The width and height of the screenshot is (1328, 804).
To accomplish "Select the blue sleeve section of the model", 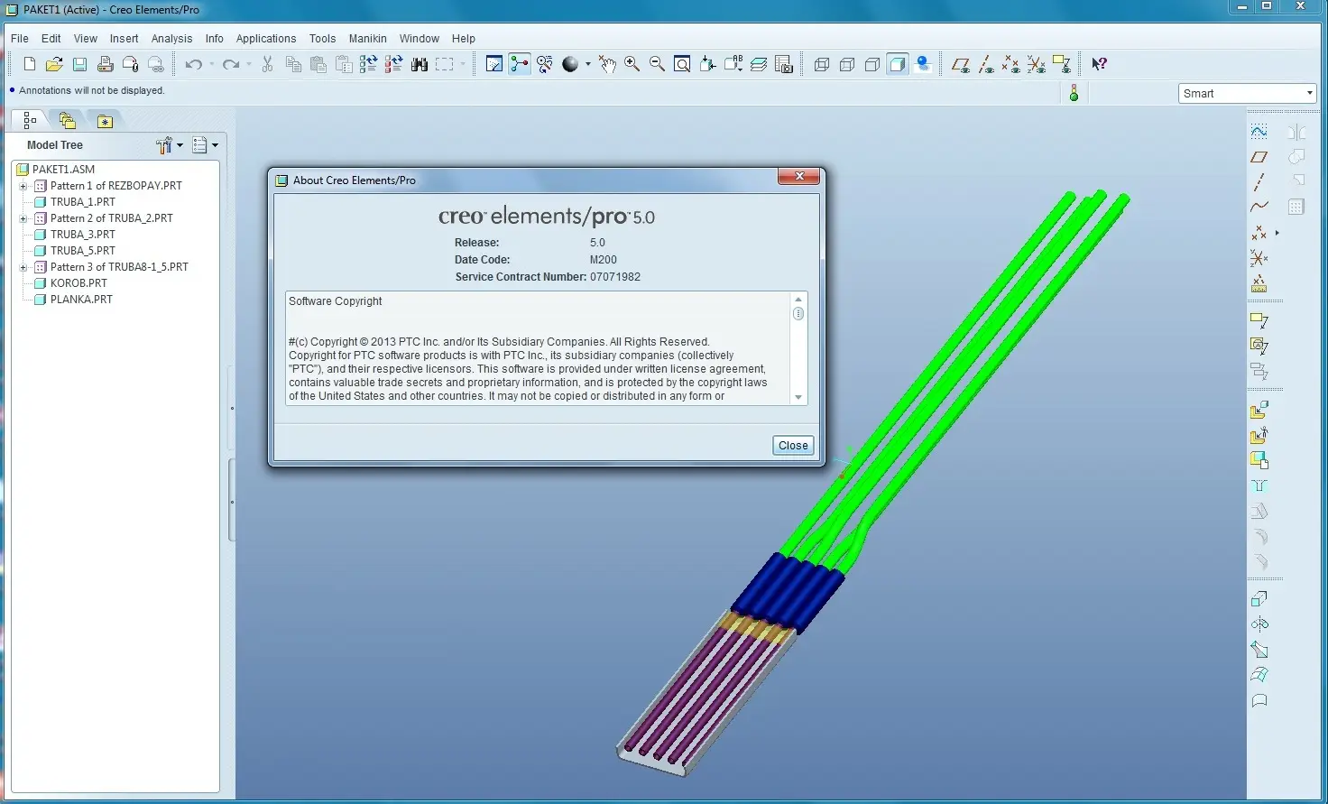I will pos(788,592).
